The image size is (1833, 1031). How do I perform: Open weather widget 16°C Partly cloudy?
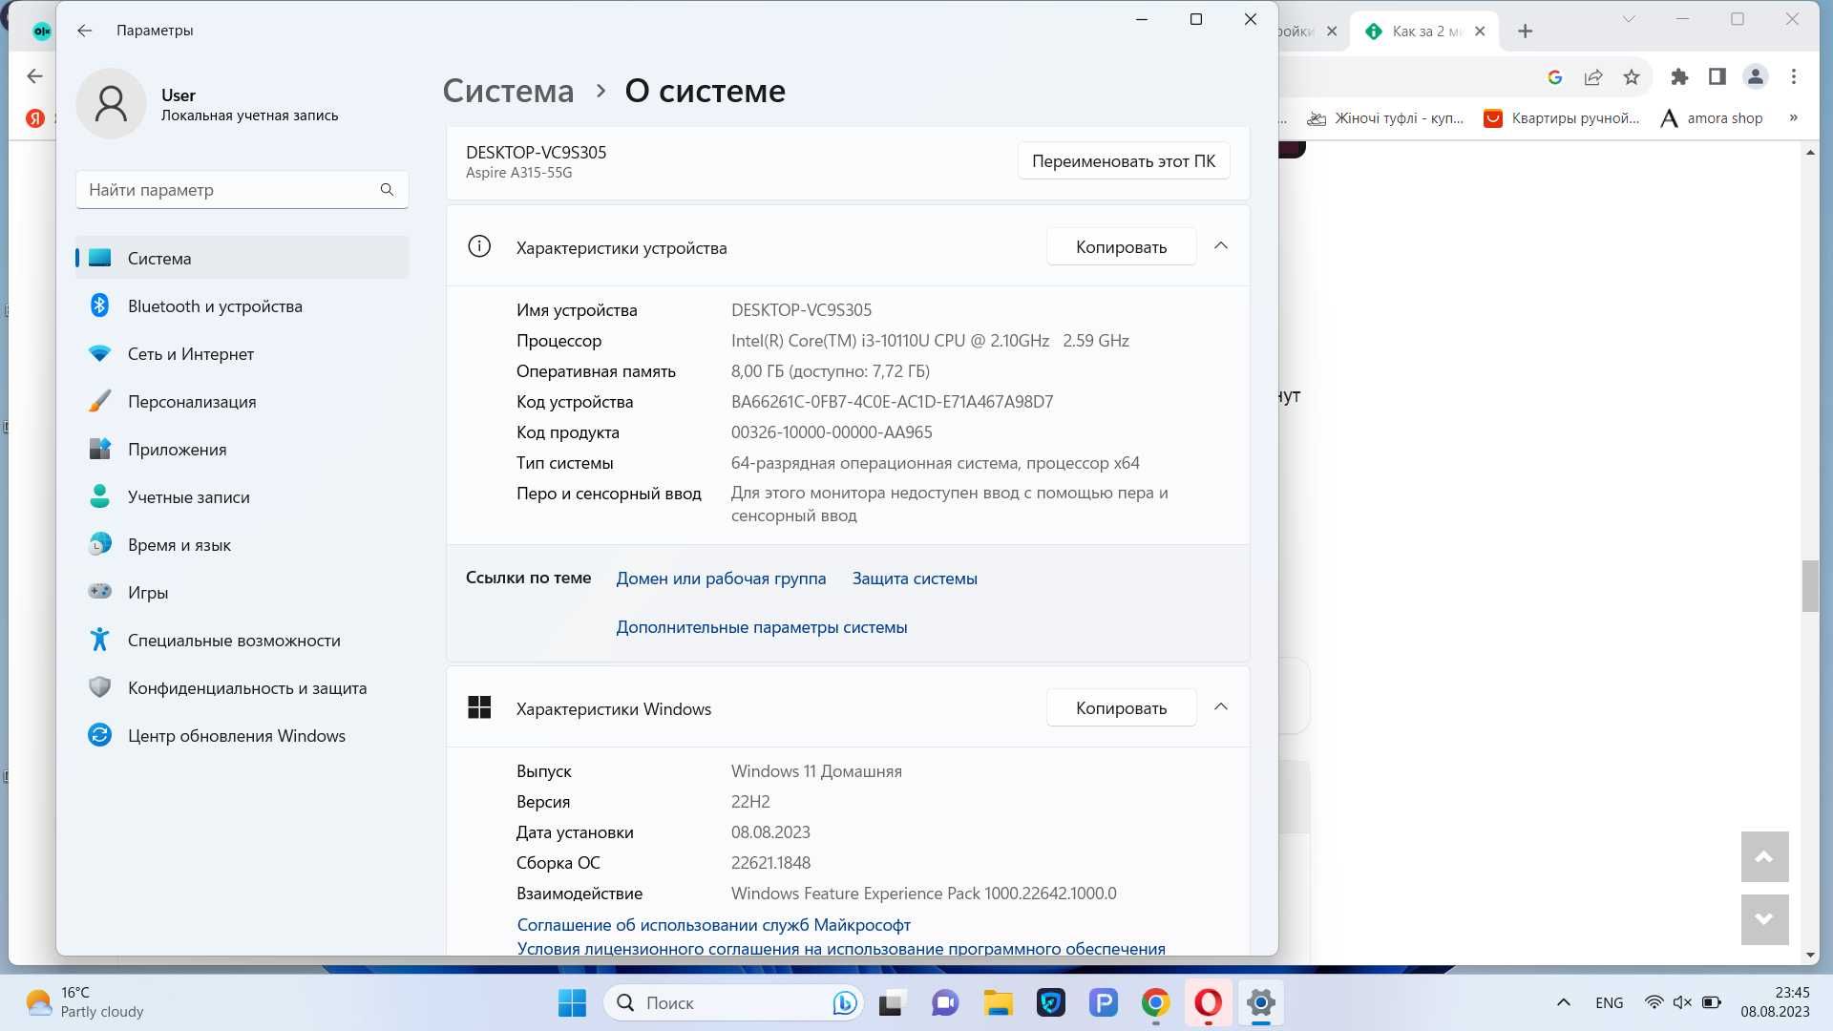(x=86, y=1003)
